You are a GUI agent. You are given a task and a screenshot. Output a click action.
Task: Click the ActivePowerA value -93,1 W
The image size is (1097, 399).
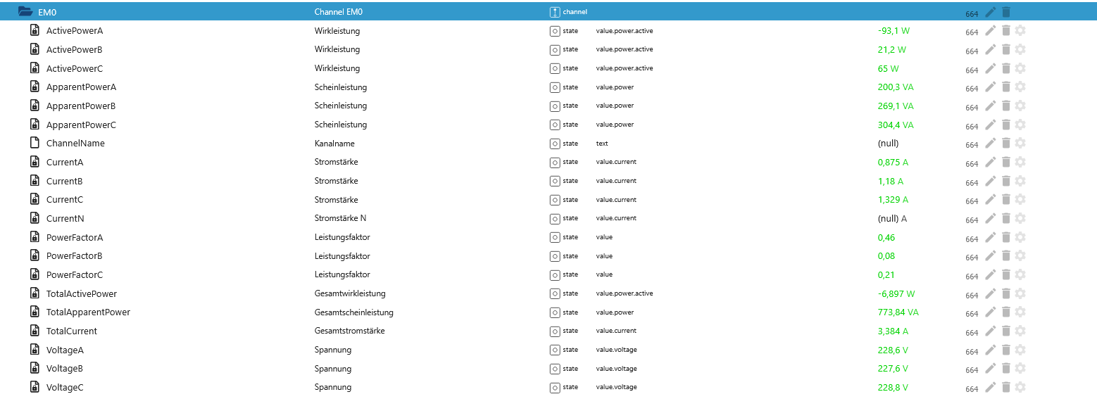click(x=894, y=30)
